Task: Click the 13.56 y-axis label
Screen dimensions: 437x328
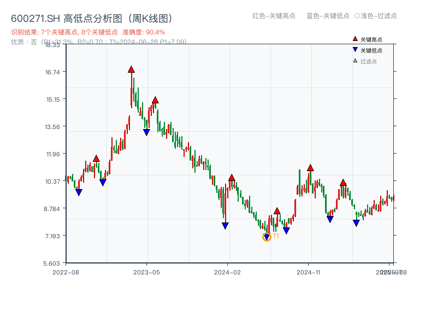Action: click(52, 127)
